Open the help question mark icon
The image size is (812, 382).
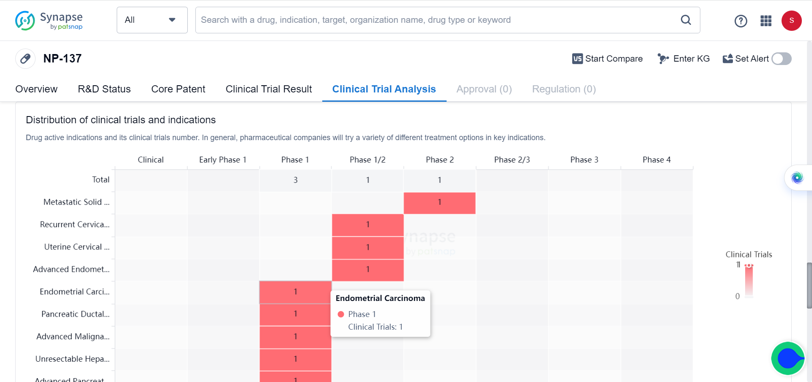click(x=741, y=21)
